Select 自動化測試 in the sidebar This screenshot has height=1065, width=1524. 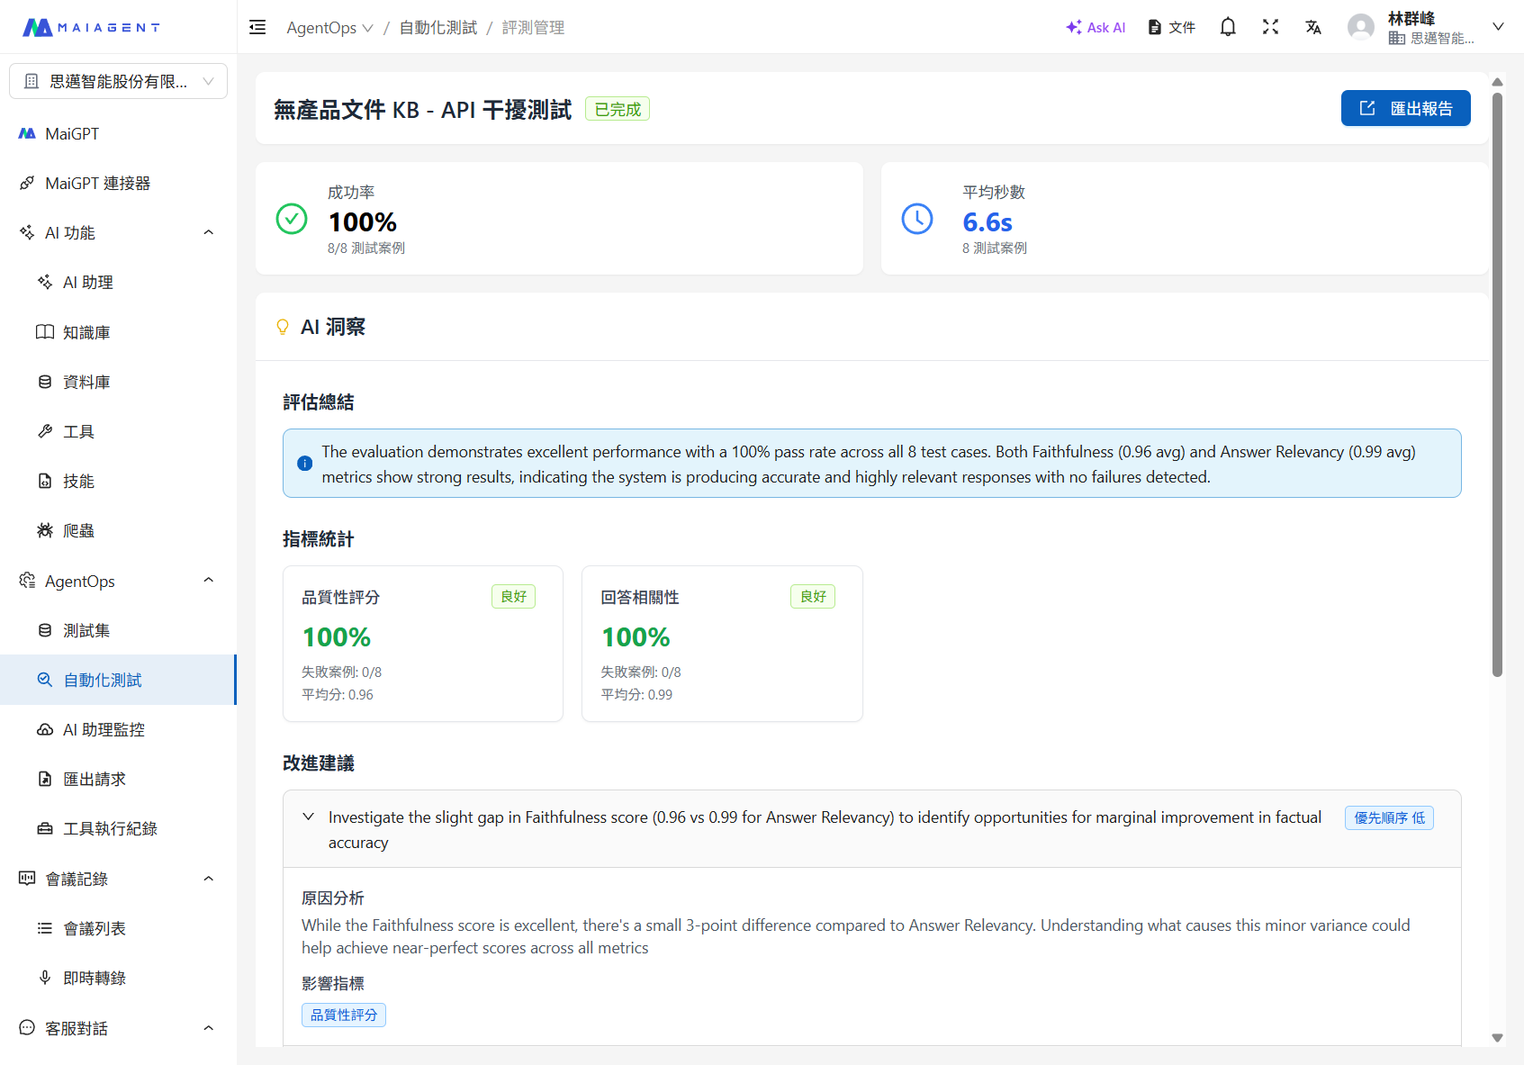click(118, 680)
